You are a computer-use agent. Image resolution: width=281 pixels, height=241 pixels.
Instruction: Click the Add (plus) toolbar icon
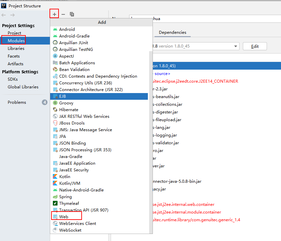click(54, 14)
